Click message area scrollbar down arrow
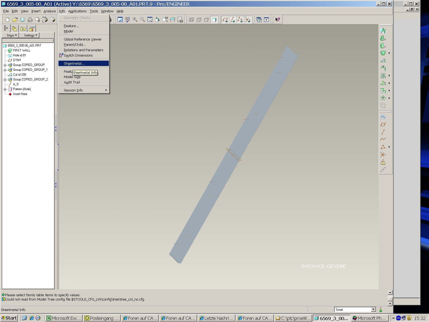The image size is (429, 322). 390,304
